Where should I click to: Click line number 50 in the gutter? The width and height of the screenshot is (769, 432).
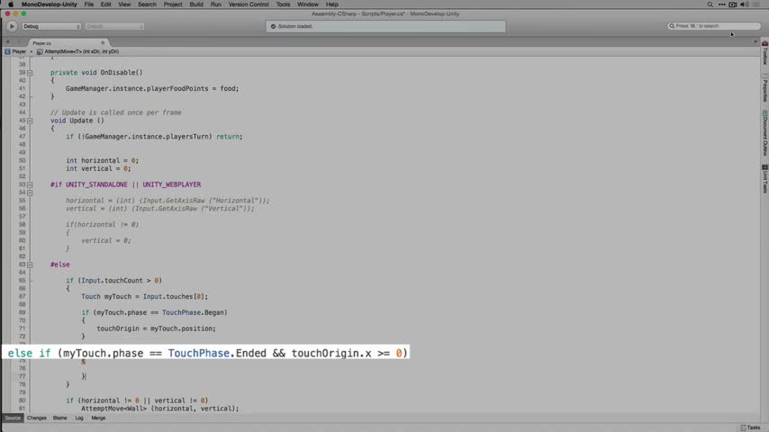pos(22,161)
